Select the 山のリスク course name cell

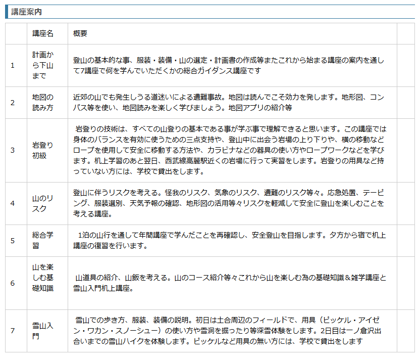[43, 203]
